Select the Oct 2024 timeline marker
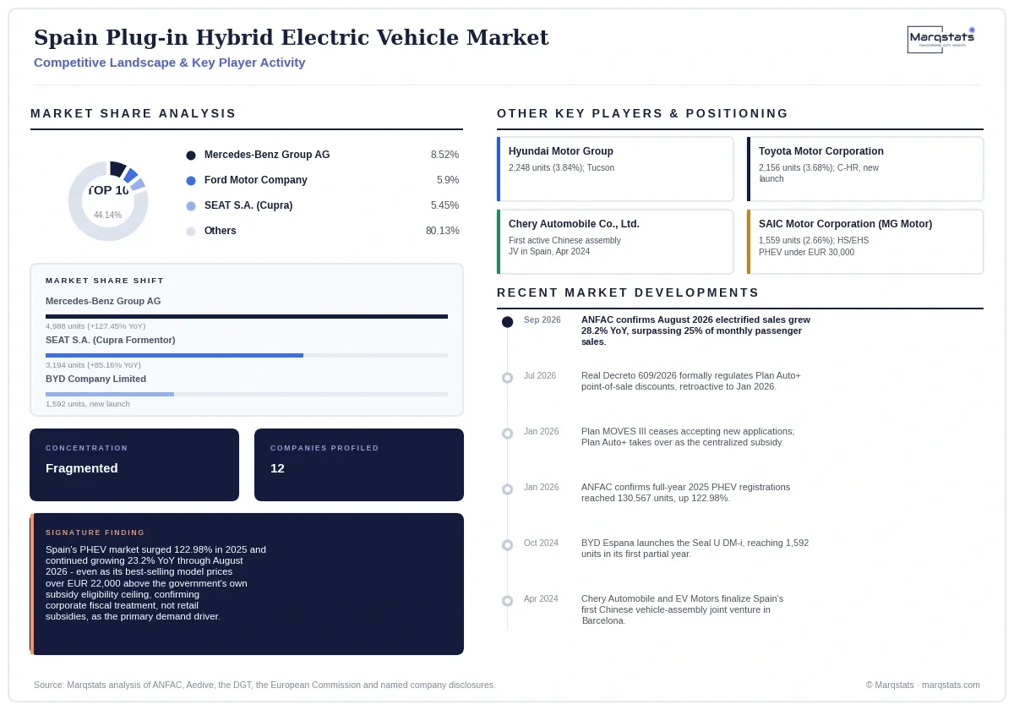Image resolution: width=1014 pixels, height=710 pixels. tap(507, 545)
